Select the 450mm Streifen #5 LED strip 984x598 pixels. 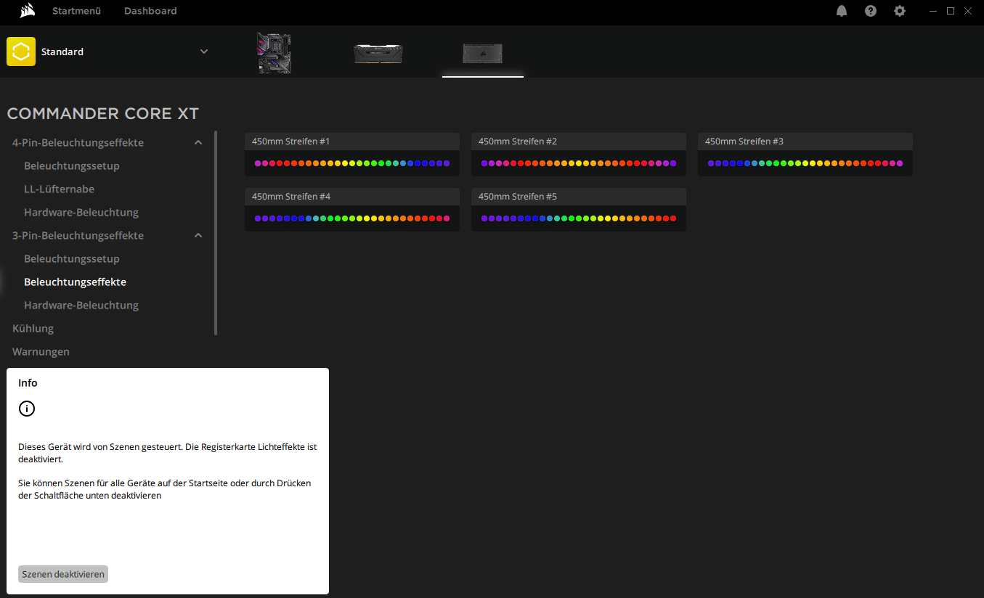pos(578,210)
